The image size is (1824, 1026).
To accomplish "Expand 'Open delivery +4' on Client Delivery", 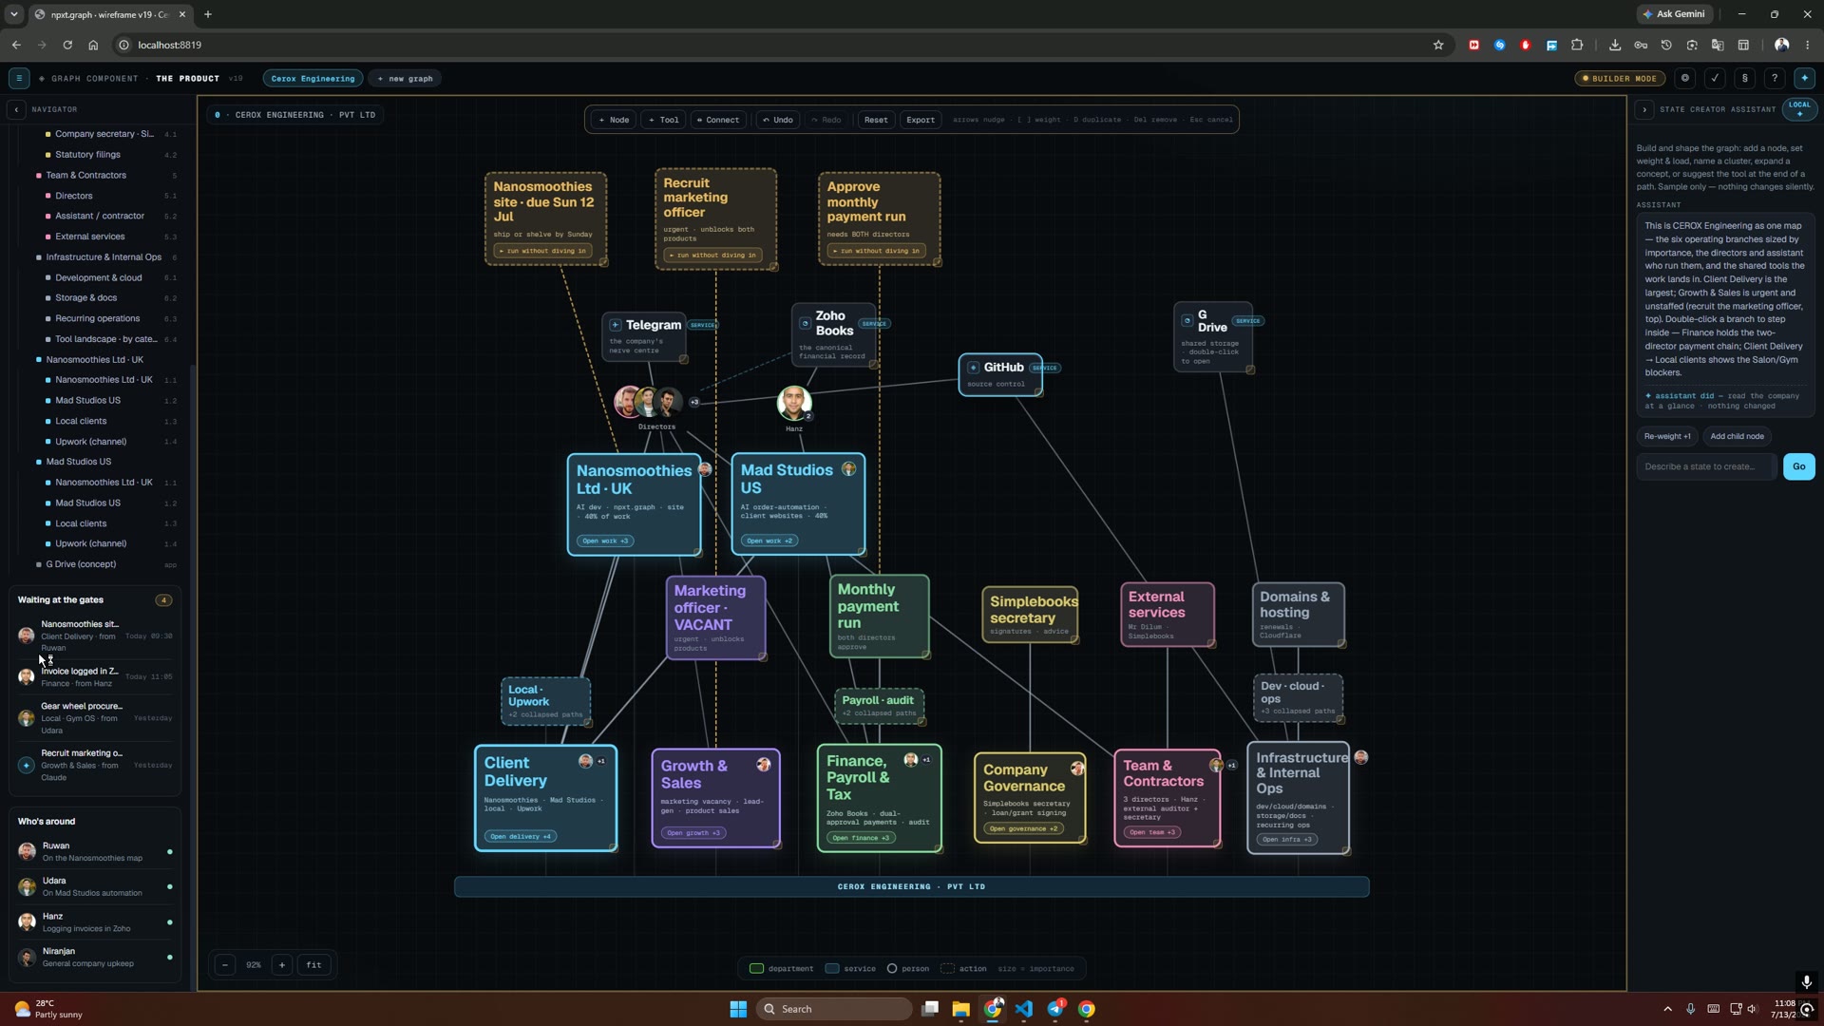I will (x=521, y=837).
